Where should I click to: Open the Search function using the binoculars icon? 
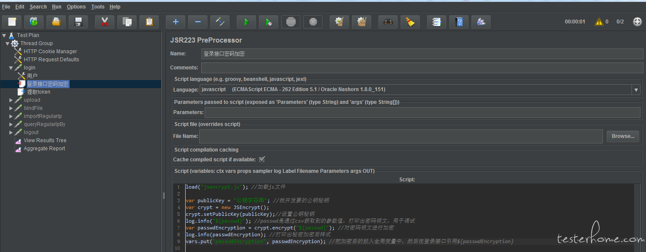(x=388, y=22)
